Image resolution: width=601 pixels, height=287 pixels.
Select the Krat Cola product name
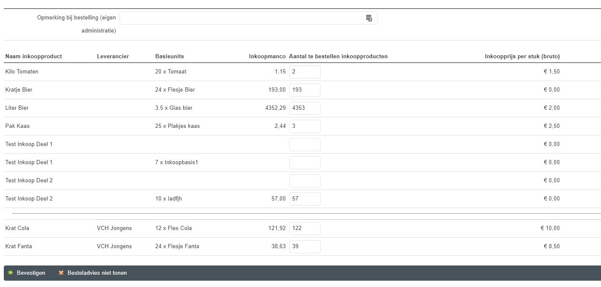17,228
